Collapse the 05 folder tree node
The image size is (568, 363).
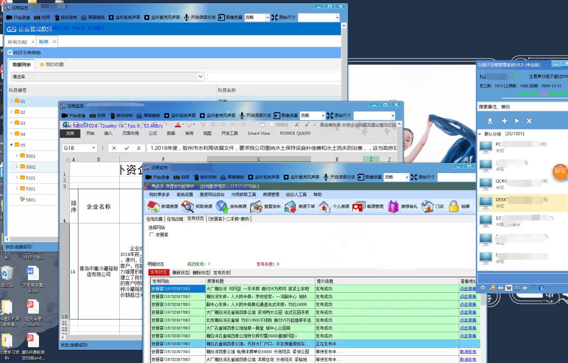coord(11,145)
